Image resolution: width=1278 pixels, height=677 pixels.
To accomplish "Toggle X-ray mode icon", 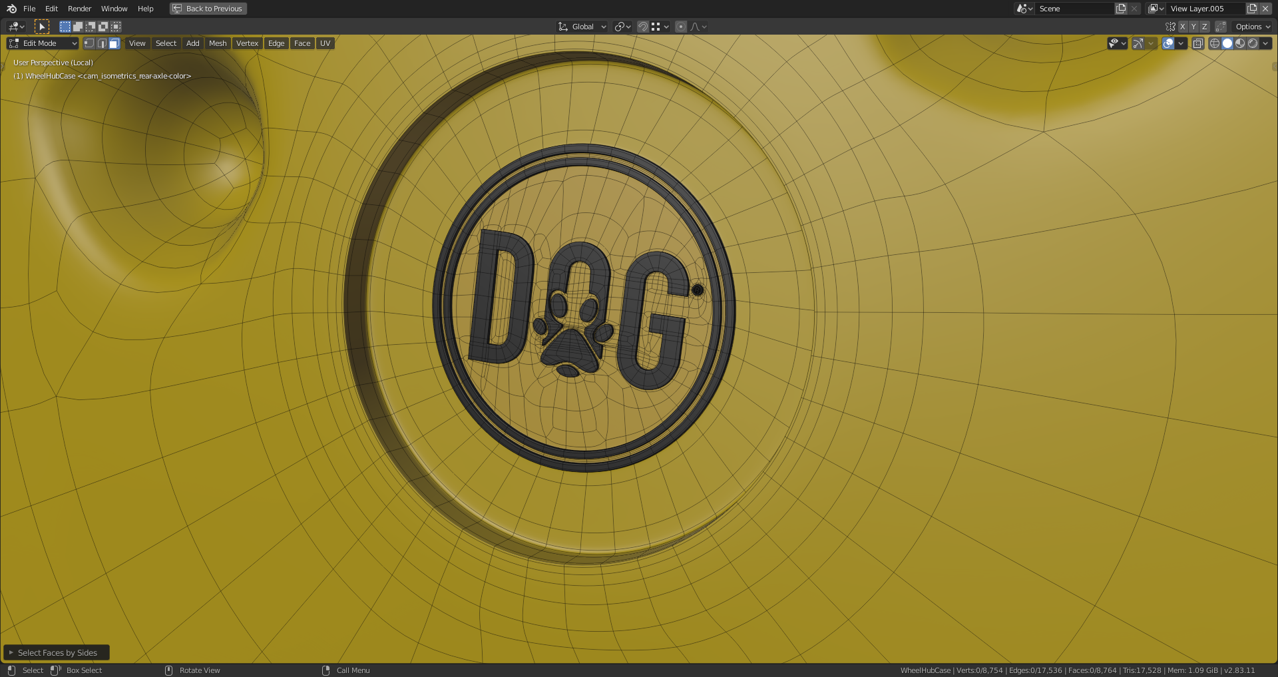I will pyautogui.click(x=1197, y=43).
